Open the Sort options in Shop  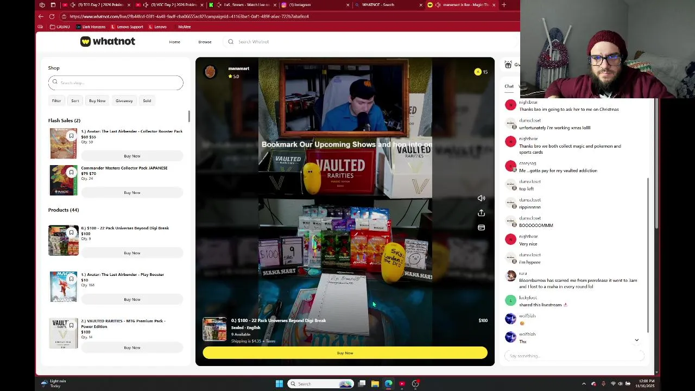click(x=75, y=100)
